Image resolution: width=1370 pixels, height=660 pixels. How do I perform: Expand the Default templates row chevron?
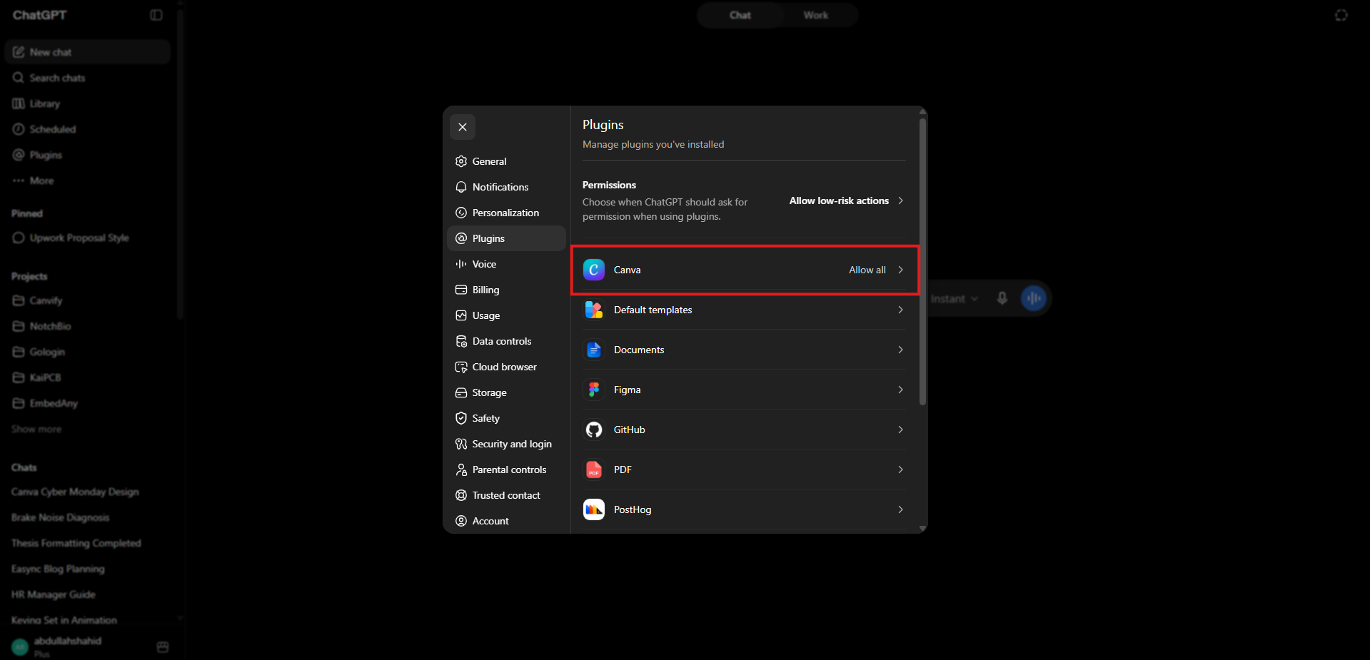click(x=900, y=310)
